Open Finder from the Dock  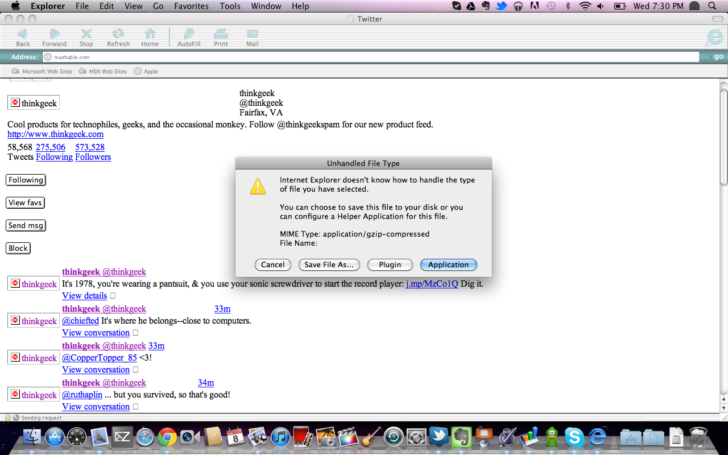[32, 437]
